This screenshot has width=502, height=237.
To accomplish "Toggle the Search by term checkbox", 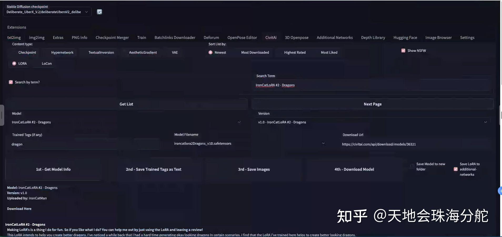I will click(11, 82).
